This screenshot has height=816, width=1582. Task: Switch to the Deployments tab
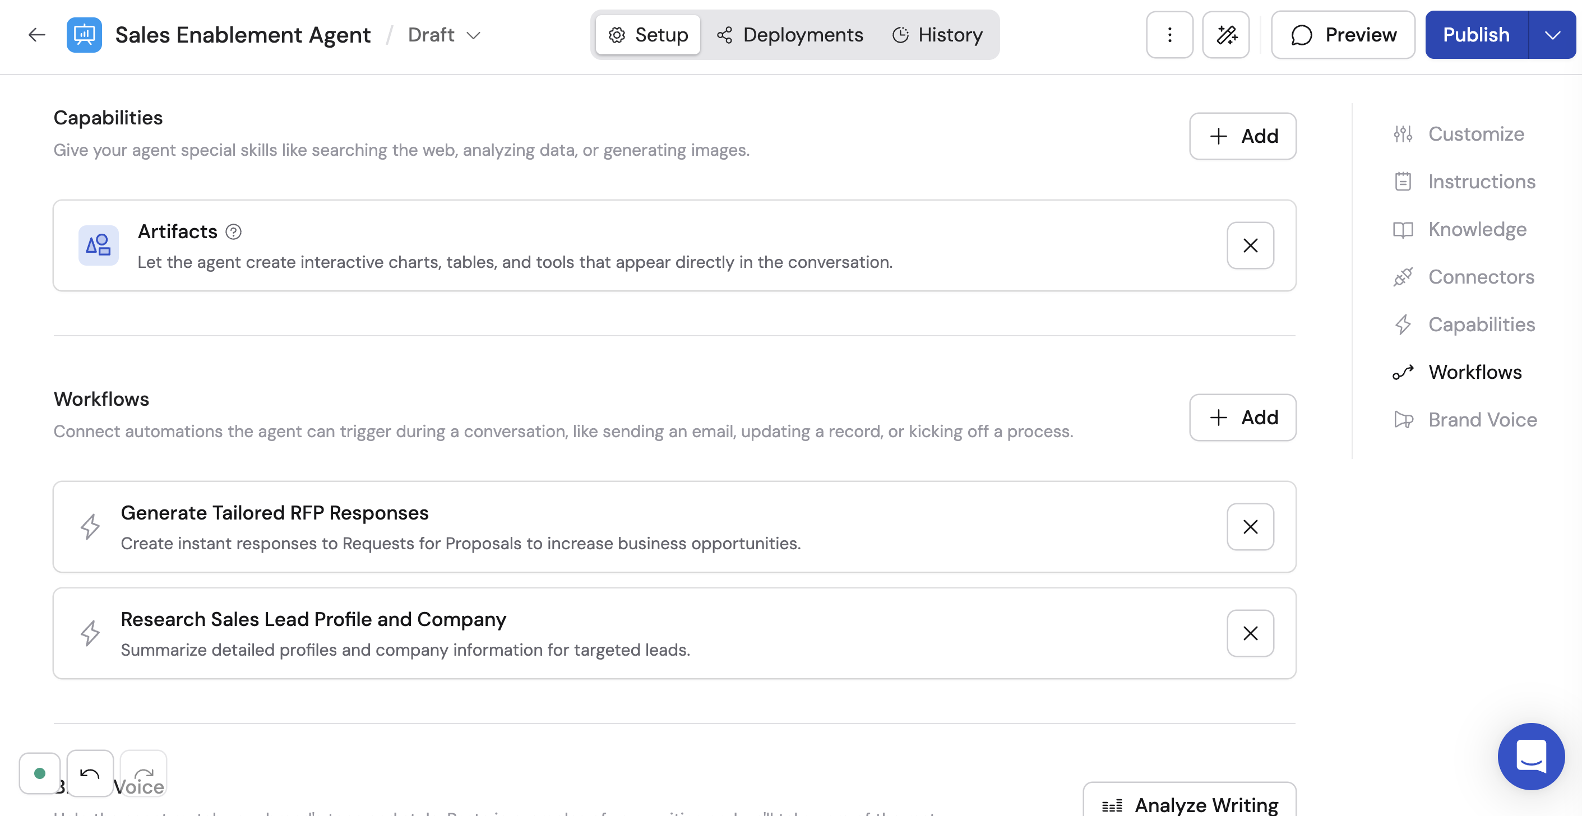click(x=790, y=35)
